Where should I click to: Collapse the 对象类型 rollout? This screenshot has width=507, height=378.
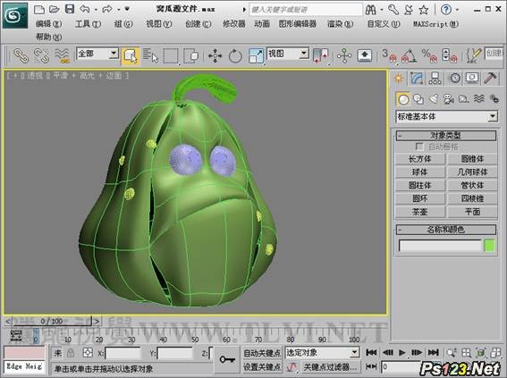[x=446, y=136]
